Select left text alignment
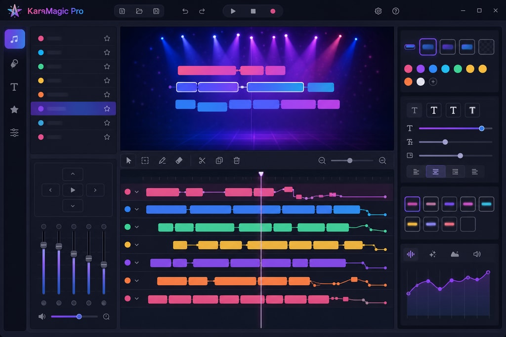506x337 pixels. [x=416, y=172]
